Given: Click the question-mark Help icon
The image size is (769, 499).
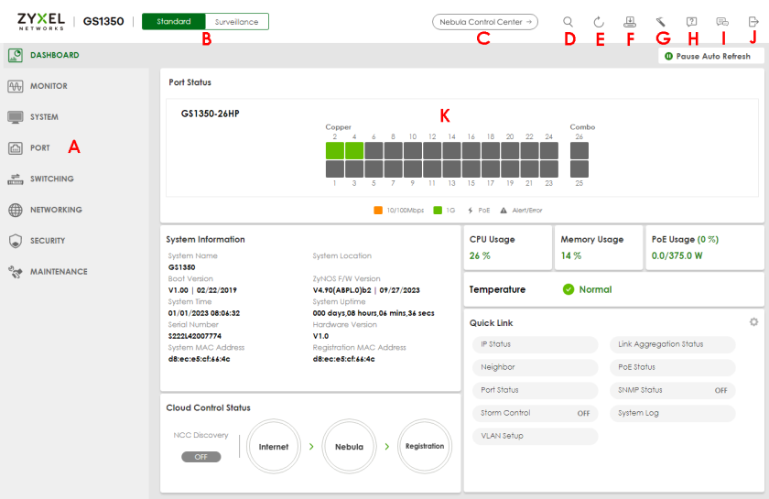Looking at the screenshot, I should [x=691, y=22].
